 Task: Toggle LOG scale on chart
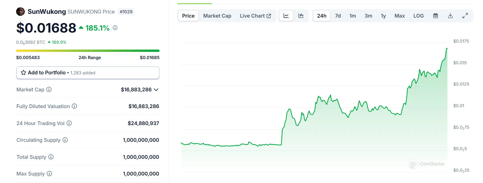[418, 16]
